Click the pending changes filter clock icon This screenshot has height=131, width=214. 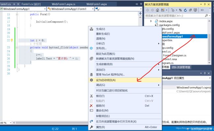coord(173,10)
